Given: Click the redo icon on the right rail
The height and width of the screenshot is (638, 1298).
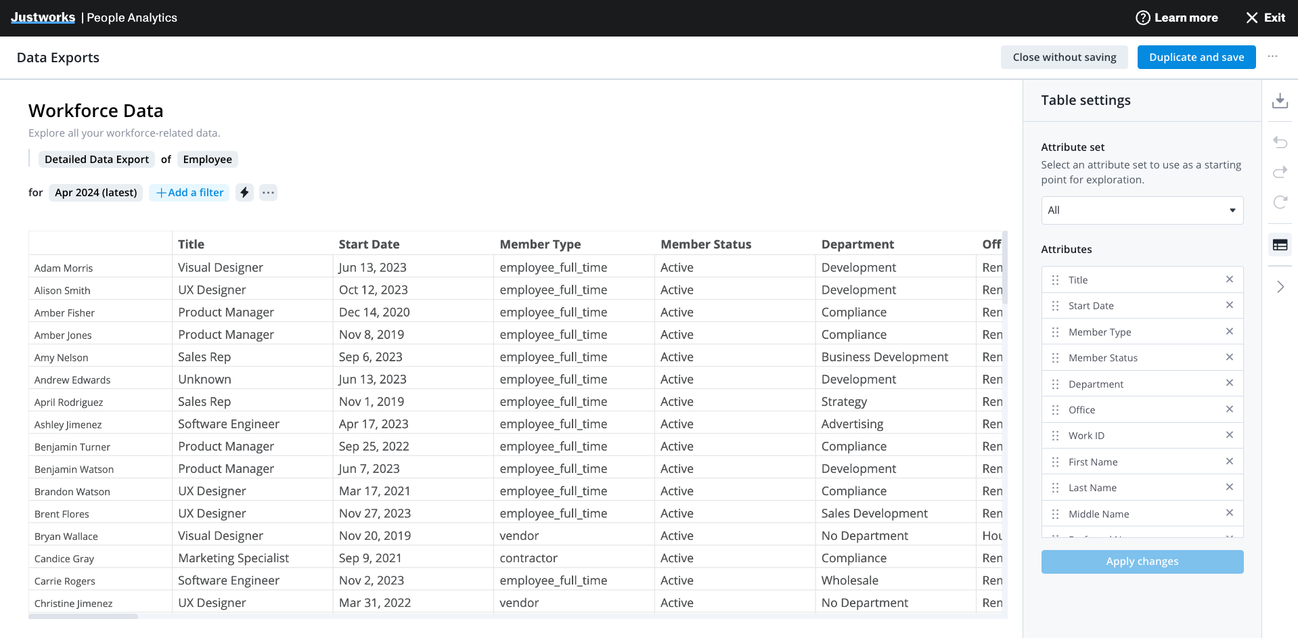Looking at the screenshot, I should coord(1280,172).
